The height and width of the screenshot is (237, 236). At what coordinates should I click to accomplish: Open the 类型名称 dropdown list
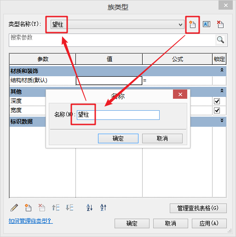tap(181, 24)
